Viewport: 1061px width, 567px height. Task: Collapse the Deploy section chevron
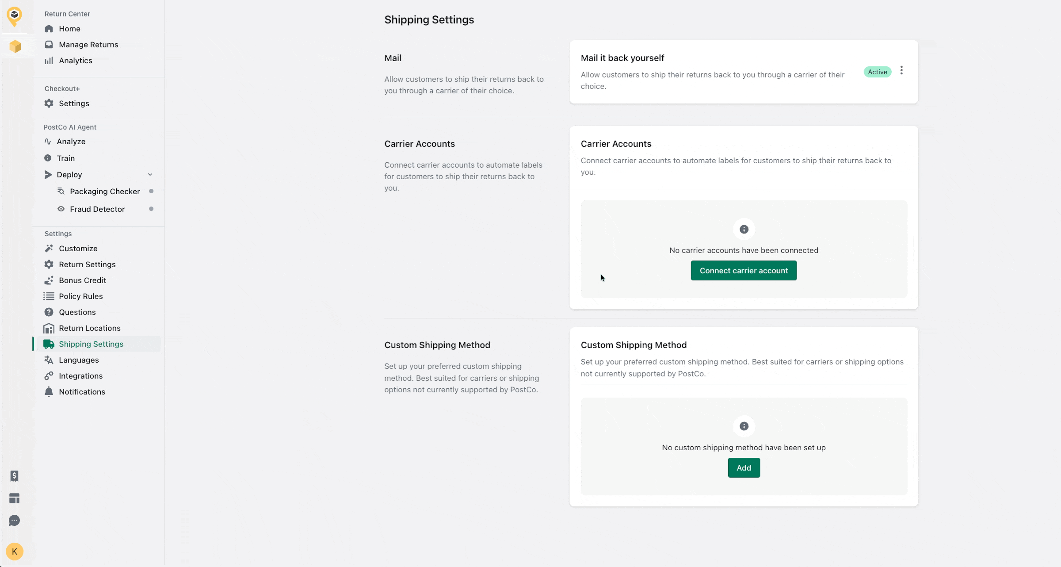coord(150,175)
